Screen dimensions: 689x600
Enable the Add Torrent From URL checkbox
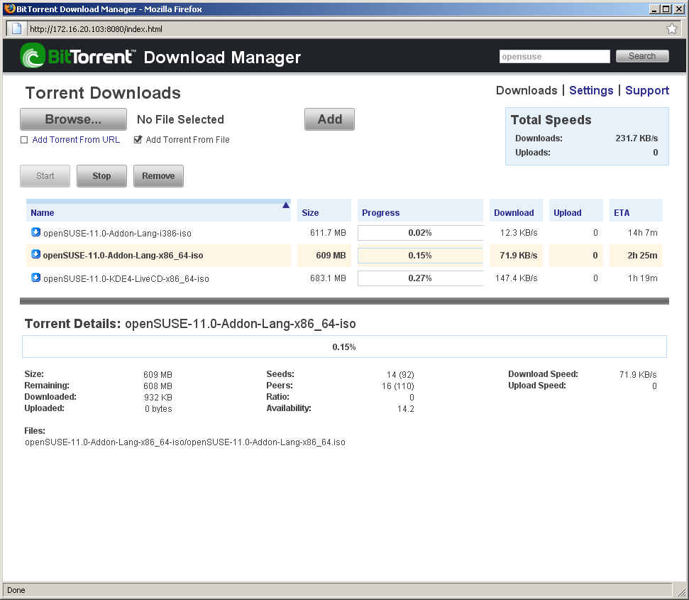point(24,140)
